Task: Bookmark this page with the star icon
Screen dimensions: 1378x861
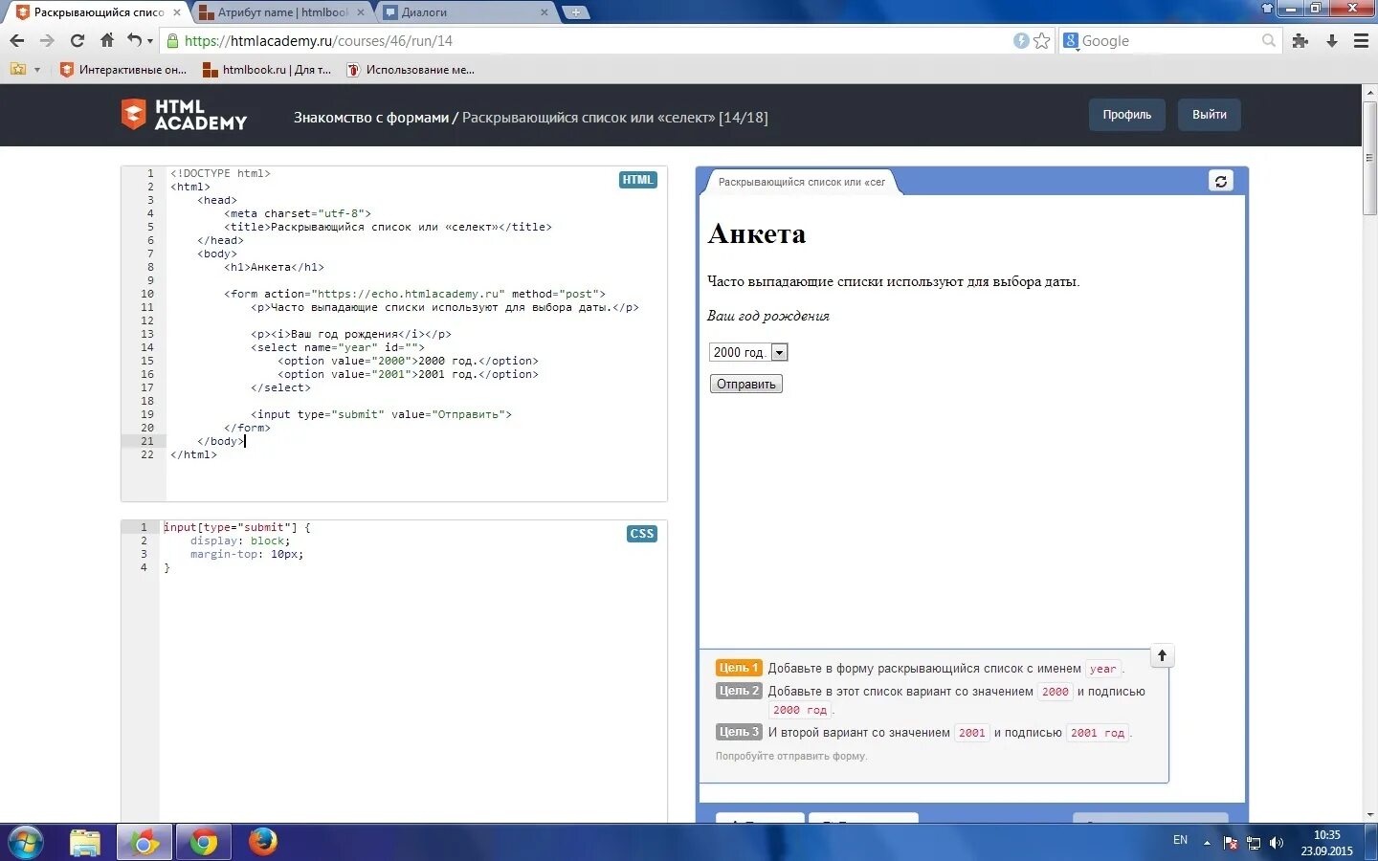Action: (x=1042, y=40)
